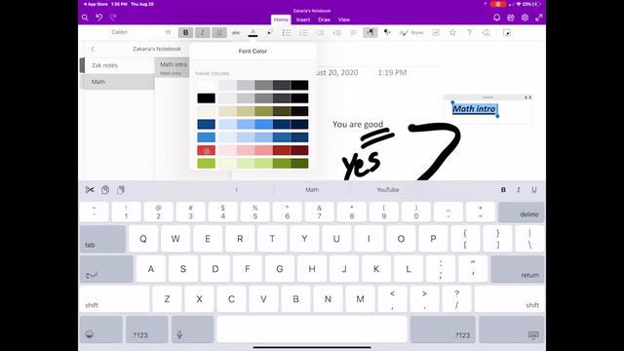Open the tags list after the question tag
Viewport: 624px width, 351px height.
click(487, 32)
